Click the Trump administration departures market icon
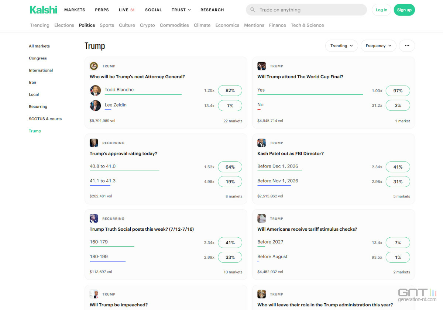This screenshot has height=310, width=443. (261, 294)
